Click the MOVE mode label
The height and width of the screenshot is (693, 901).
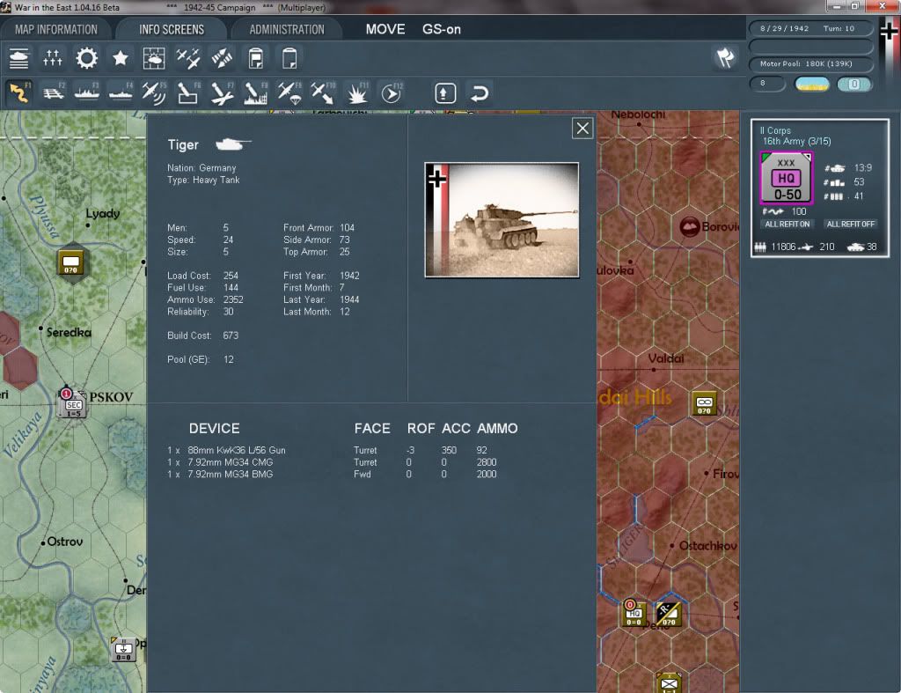[x=385, y=29]
